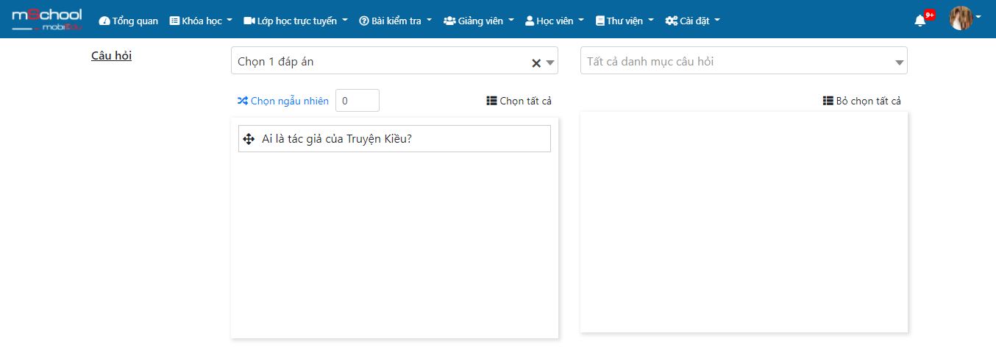Click the Khóa học list icon
Screen dimensions: 996x353
[174, 21]
